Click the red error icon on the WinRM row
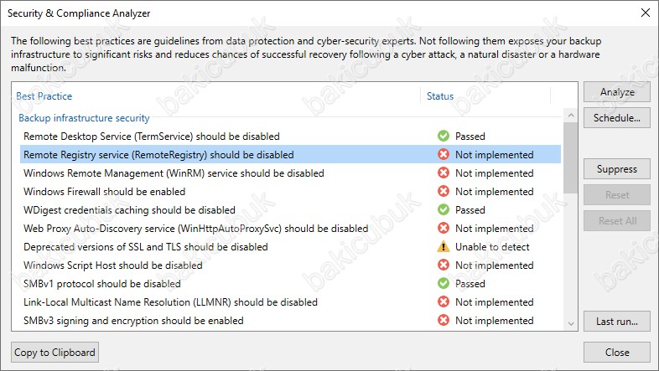 tap(444, 173)
